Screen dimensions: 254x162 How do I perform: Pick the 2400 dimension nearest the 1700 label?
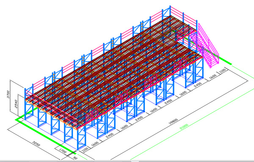click(109, 135)
